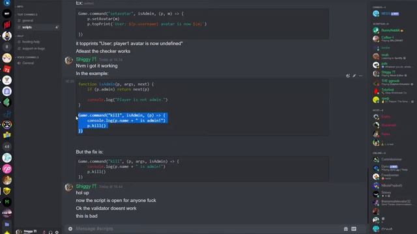Toggle headphones deafen in user panel
Viewport: 417px width, 234px height.
[50, 232]
